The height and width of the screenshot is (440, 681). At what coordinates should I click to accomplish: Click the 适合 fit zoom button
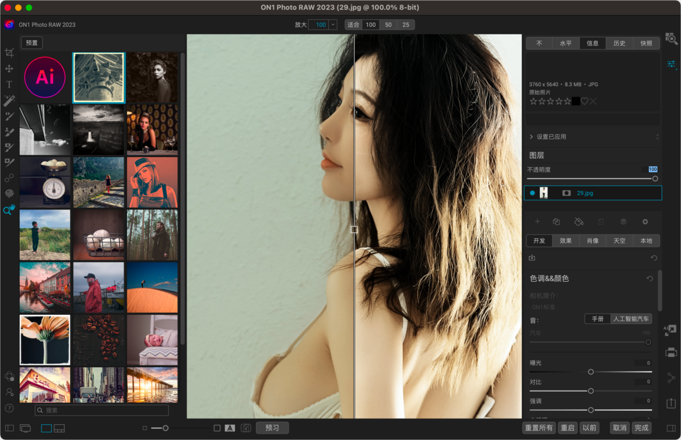[353, 24]
